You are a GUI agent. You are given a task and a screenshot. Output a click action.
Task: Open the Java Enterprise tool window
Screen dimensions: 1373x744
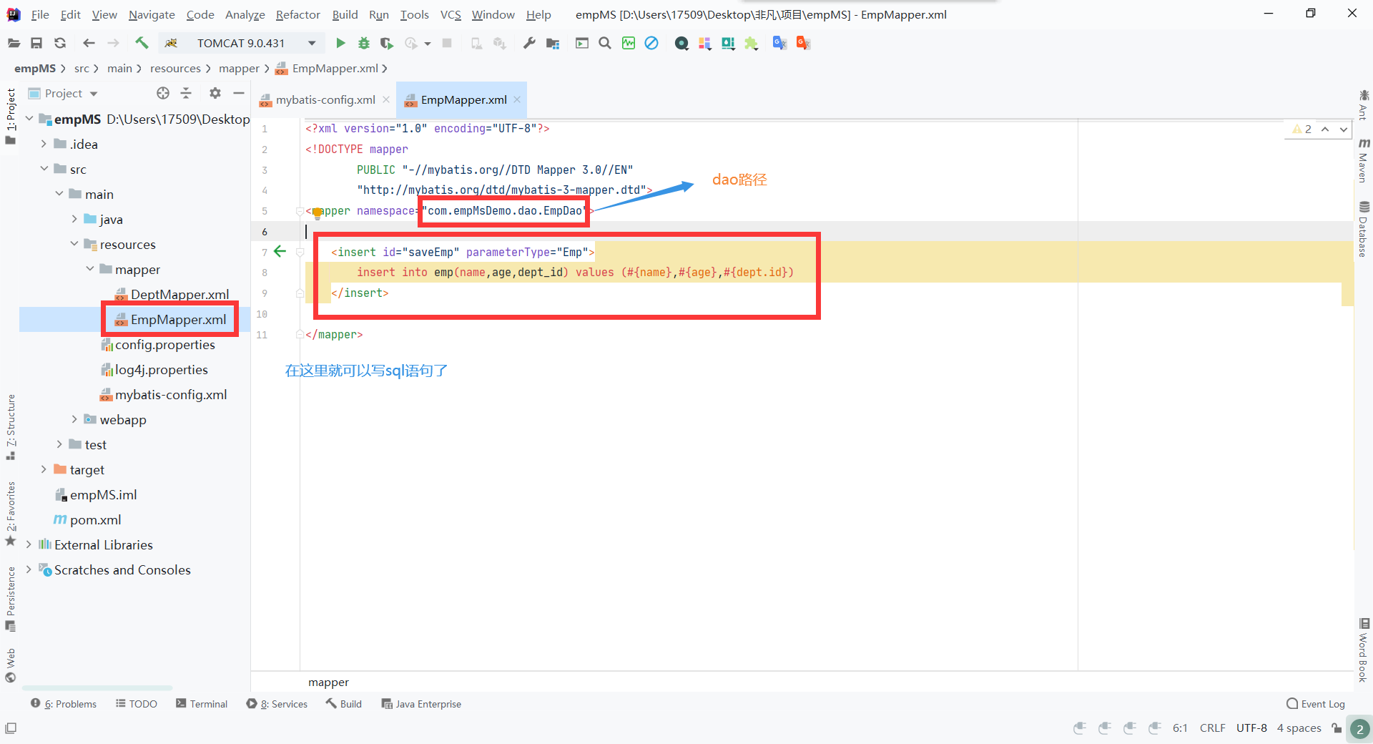click(421, 704)
